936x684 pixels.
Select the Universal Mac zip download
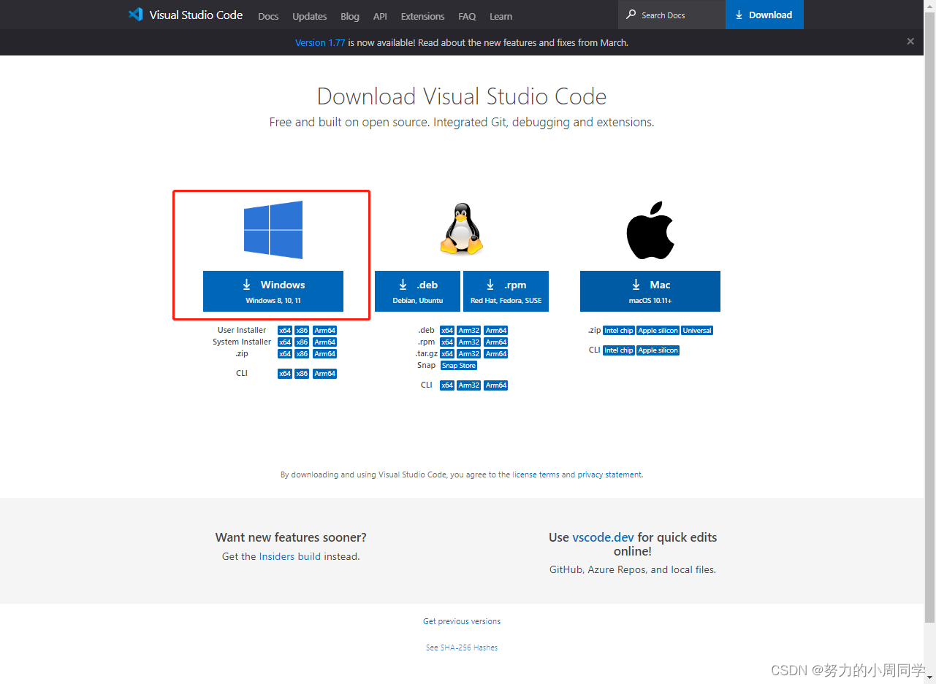[x=696, y=330]
